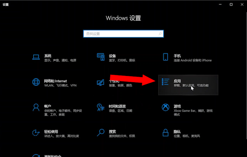The image size is (247, 157).
Task: Open the 设备 settings title
Action: pyautogui.click(x=112, y=56)
